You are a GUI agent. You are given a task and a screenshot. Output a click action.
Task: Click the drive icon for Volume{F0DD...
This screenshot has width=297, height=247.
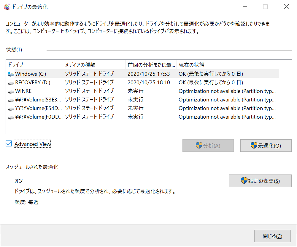[x=11, y=117]
